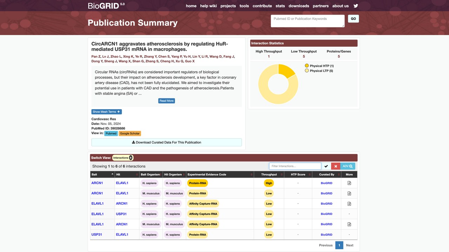This screenshot has height=252, width=449.
Task: Sort by Throughput column header
Action: 269,174
